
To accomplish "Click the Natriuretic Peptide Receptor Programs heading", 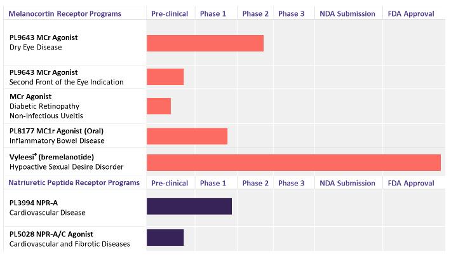I will pos(74,183).
